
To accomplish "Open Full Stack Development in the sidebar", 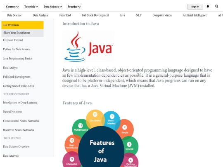I will coord(17,77).
